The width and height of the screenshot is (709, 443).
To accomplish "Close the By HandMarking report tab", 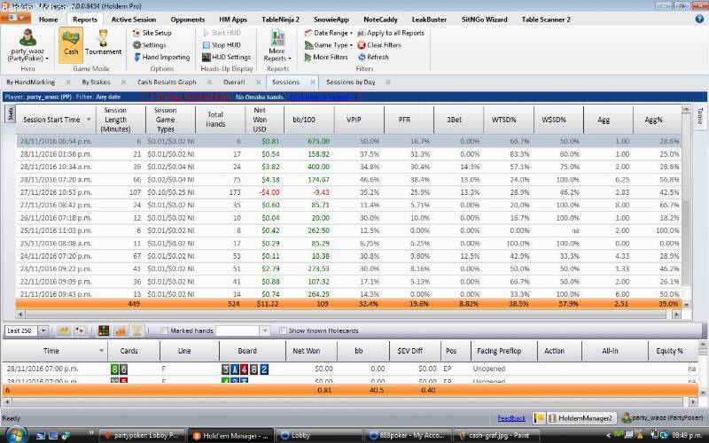I will [x=68, y=82].
